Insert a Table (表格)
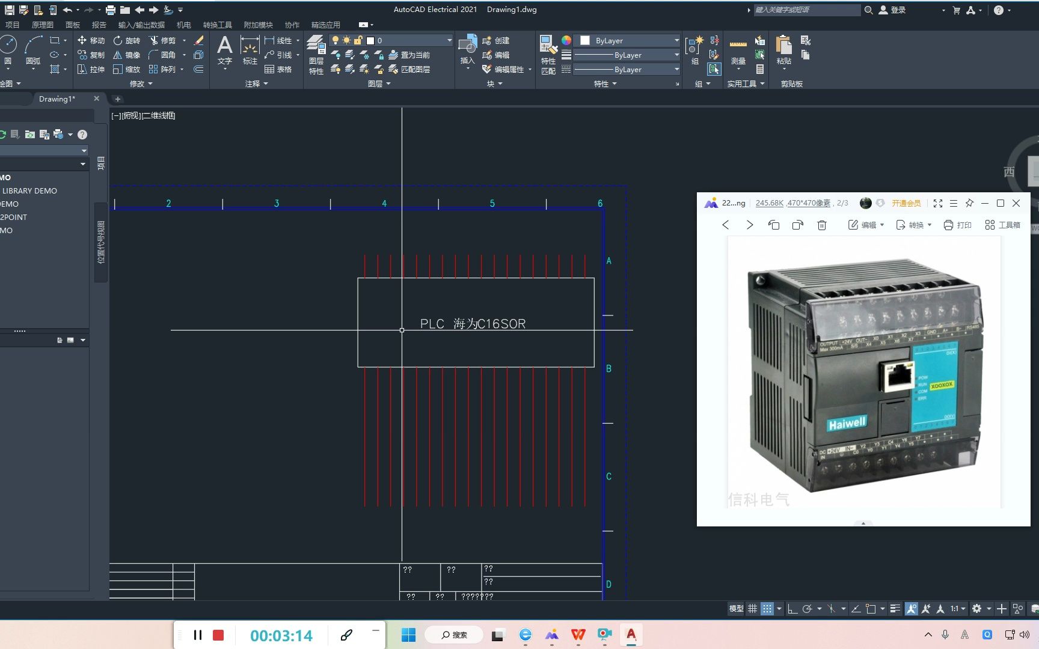1039x649 pixels. (x=278, y=69)
